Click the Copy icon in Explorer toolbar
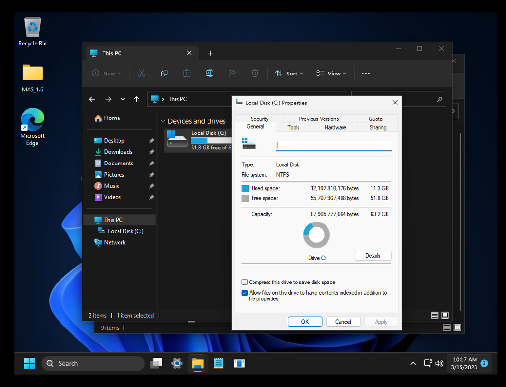 point(164,73)
